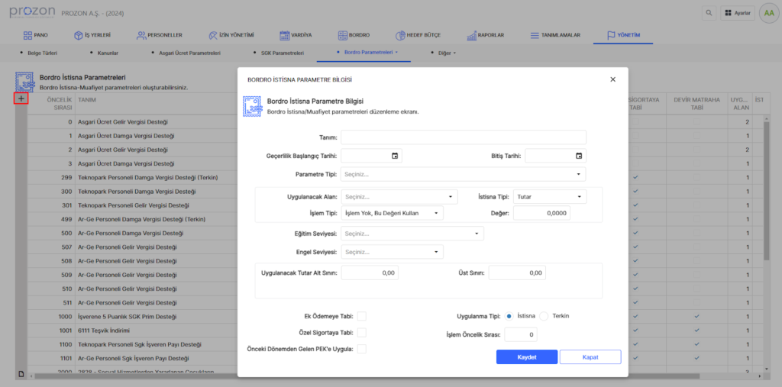Open the Uygulanacak Alan dropdown
This screenshot has height=387, width=782.
(x=399, y=197)
